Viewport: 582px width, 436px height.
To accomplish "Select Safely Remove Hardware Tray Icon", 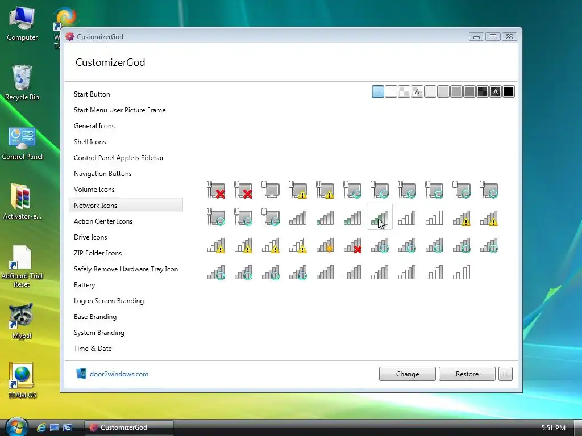I will (126, 269).
